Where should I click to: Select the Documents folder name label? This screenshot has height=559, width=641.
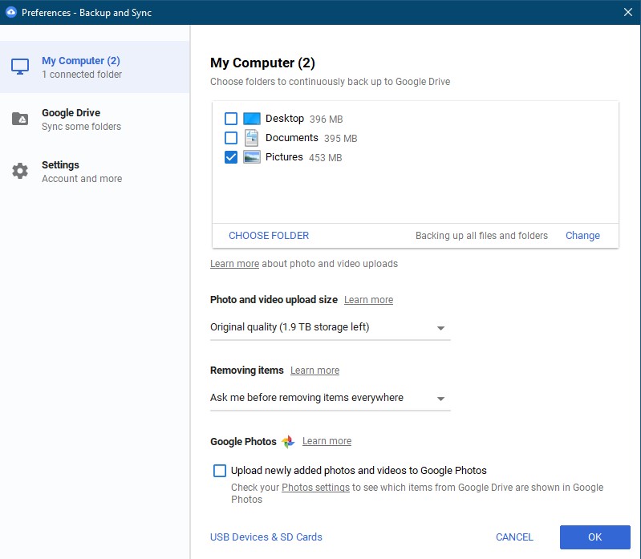pos(291,138)
